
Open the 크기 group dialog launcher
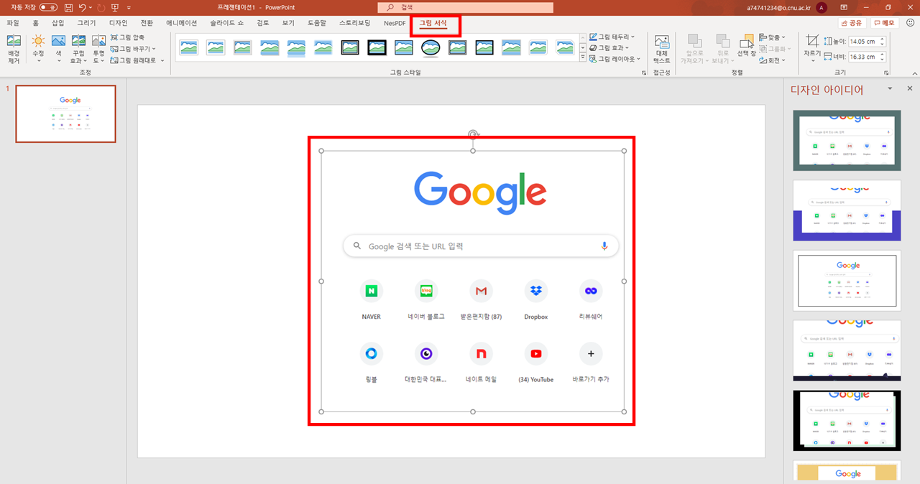coord(886,73)
